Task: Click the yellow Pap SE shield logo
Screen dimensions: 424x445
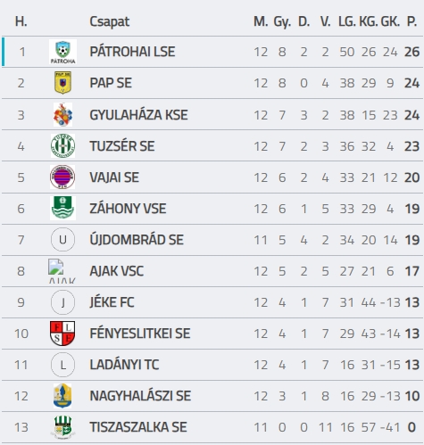Action: click(62, 83)
